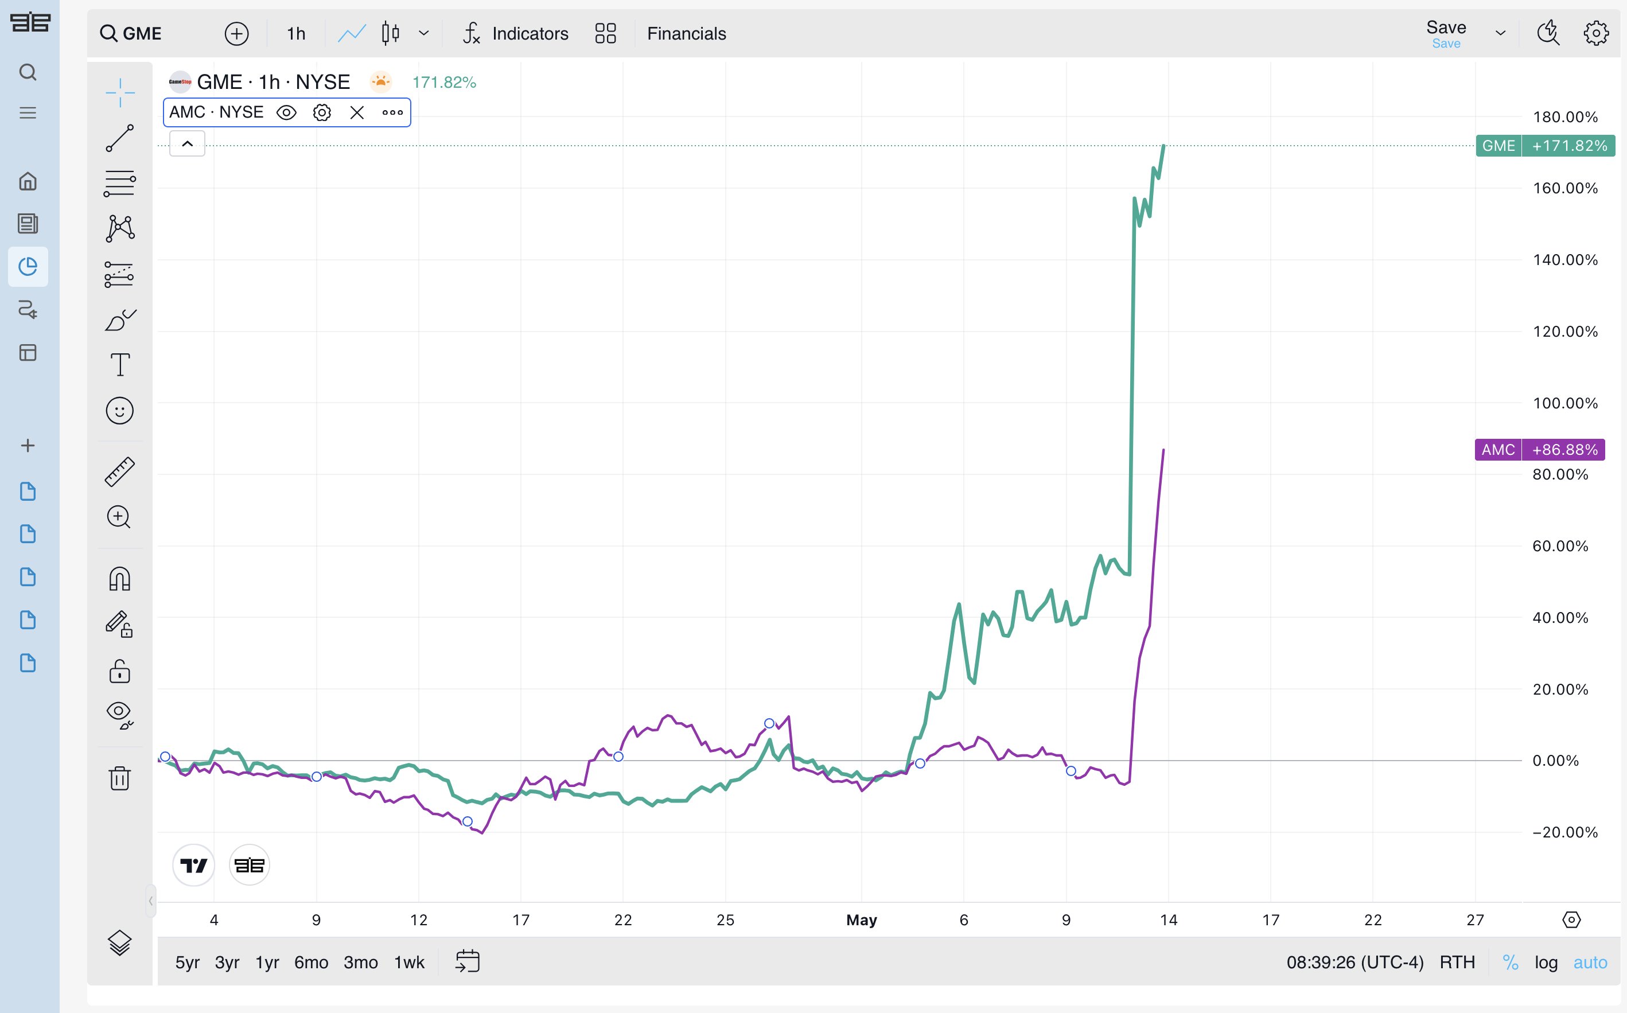Collapse the drawing toolbar side handle
Viewport: 1627px width, 1013px height.
point(151,901)
